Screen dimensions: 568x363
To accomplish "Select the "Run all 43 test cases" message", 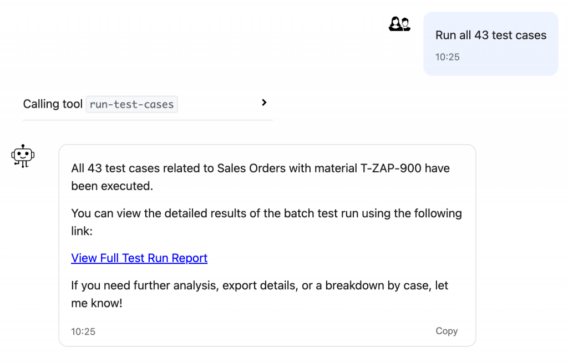I will coord(491,35).
